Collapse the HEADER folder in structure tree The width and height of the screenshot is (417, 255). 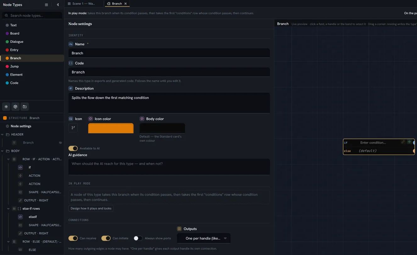(x=2, y=134)
